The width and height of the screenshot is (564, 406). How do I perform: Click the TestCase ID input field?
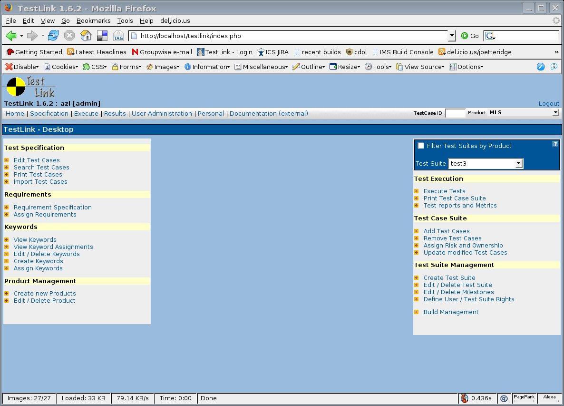coord(455,113)
